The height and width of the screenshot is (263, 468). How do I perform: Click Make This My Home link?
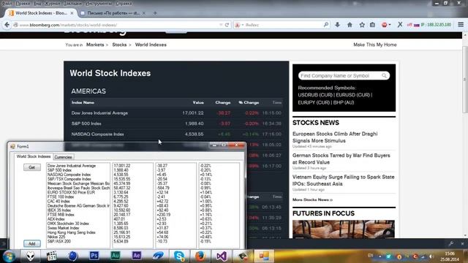[375, 45]
